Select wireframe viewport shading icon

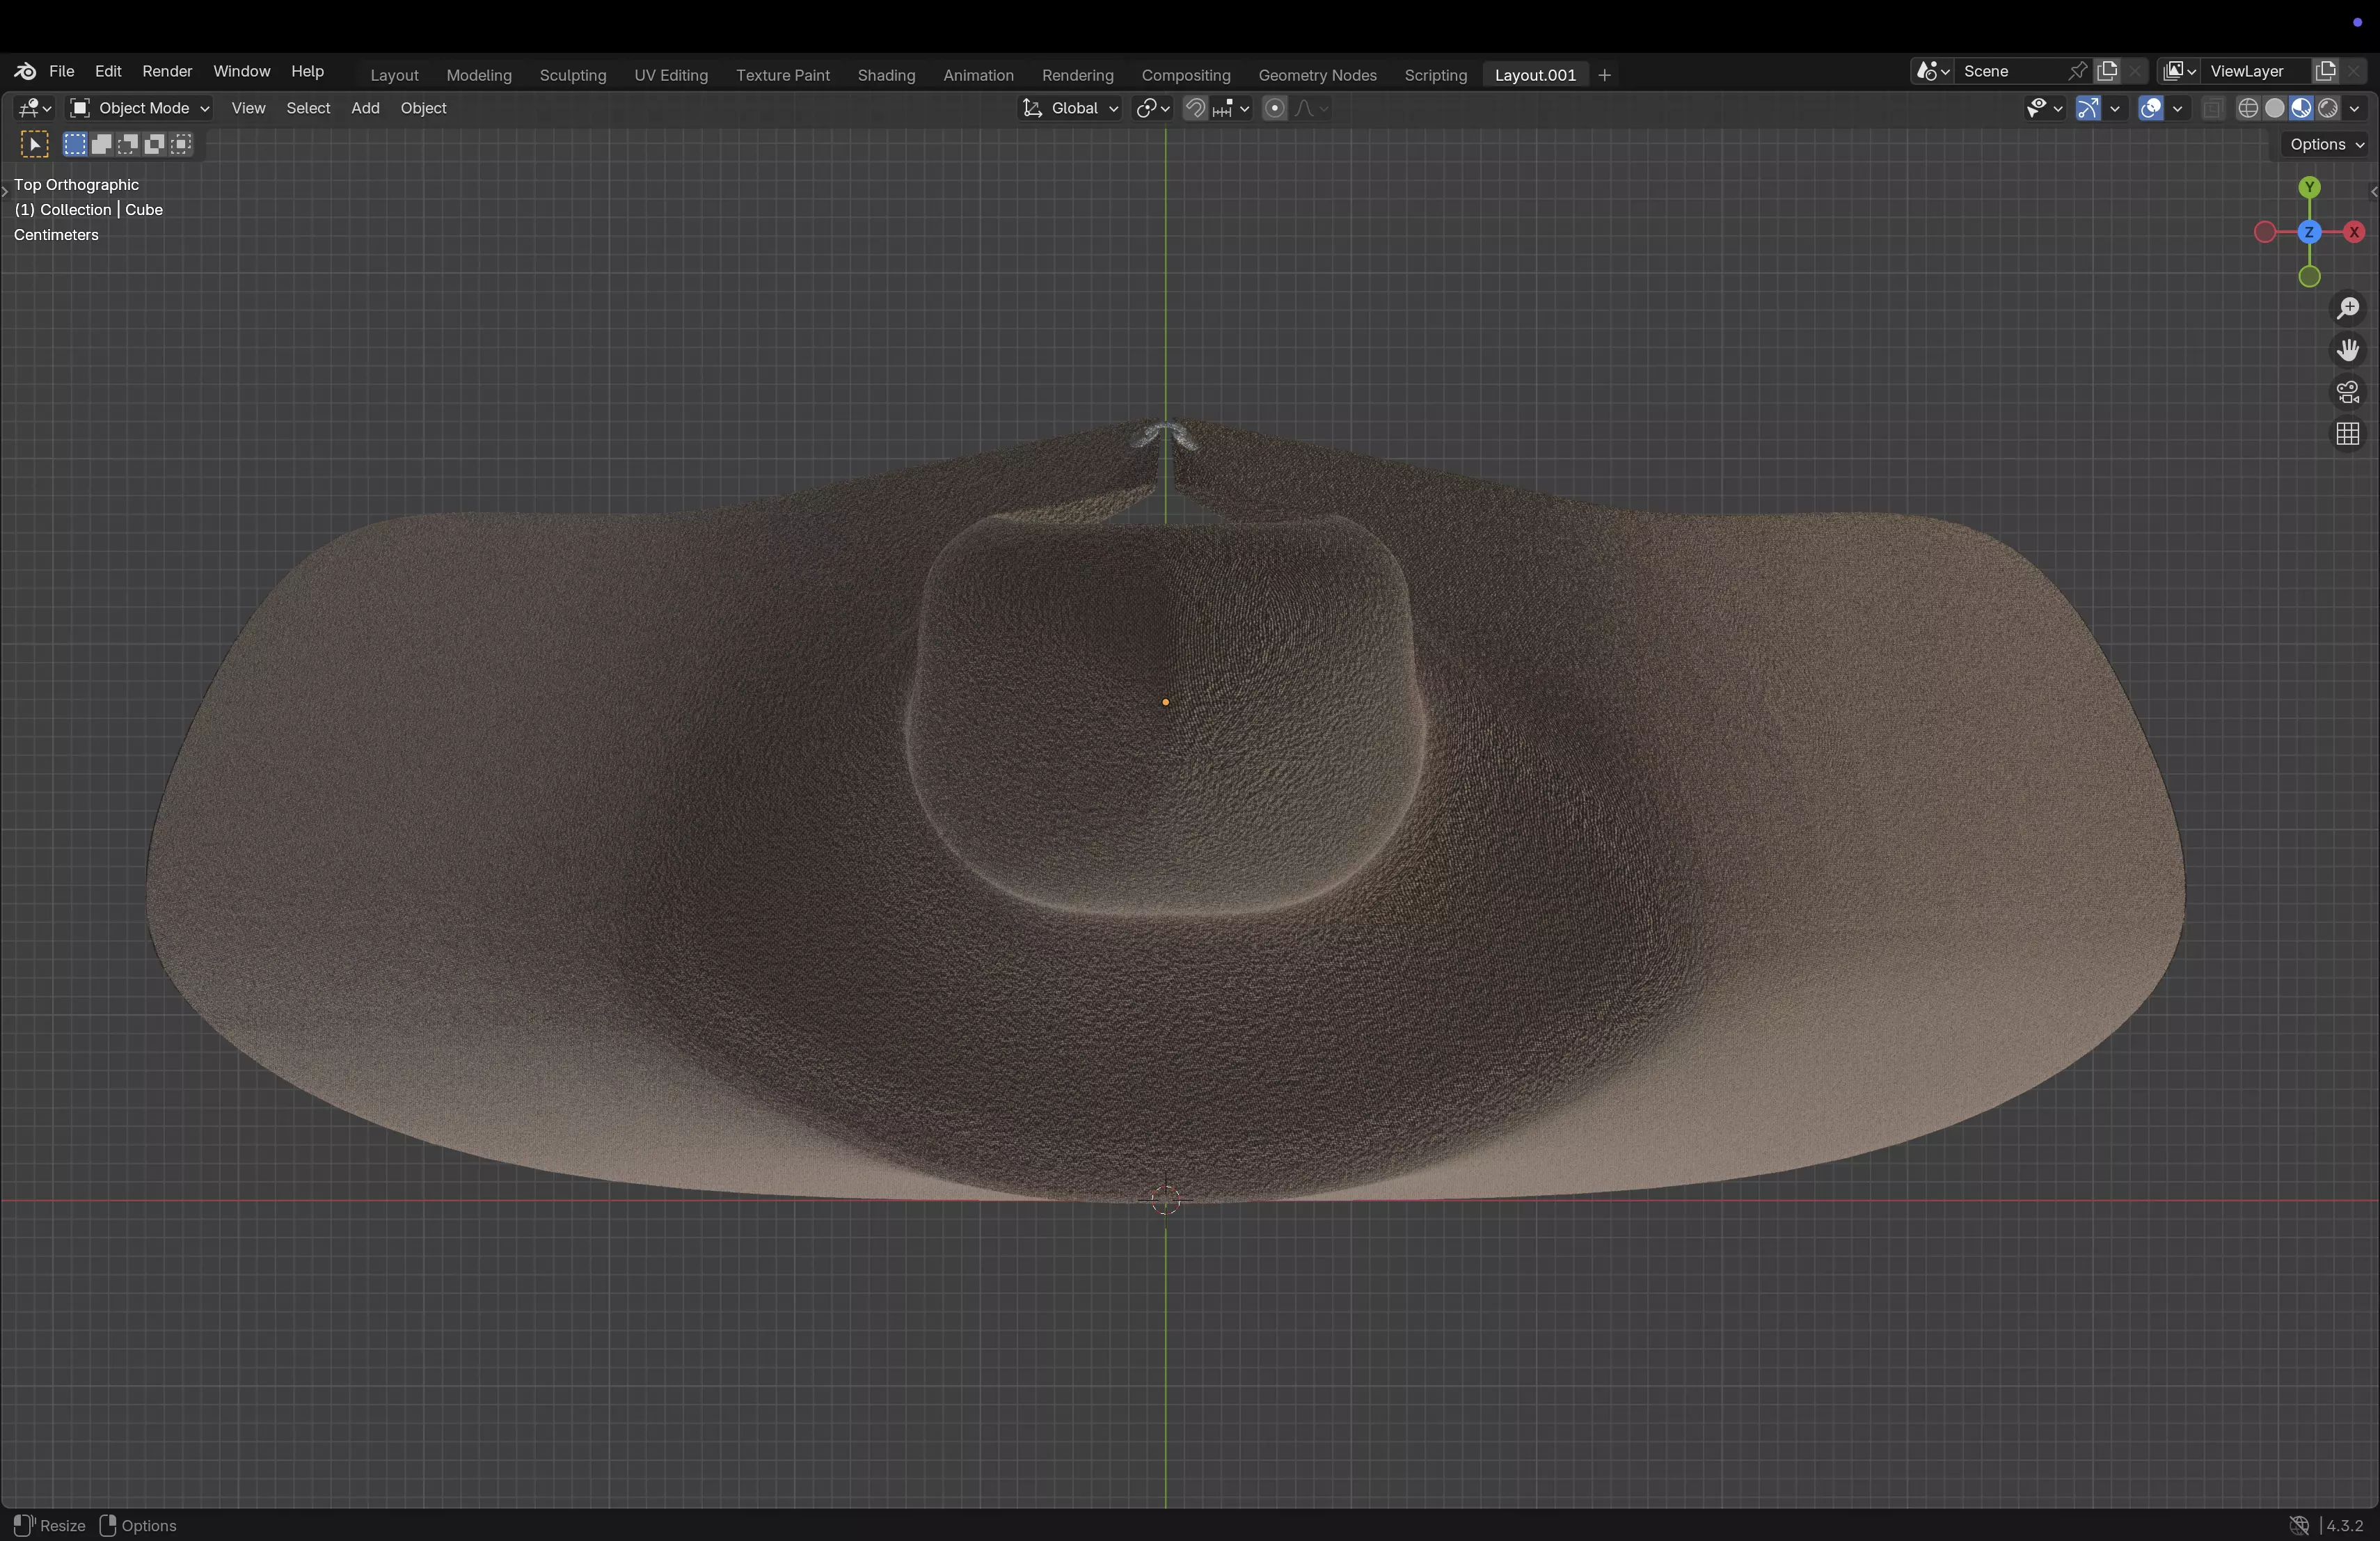(x=2248, y=108)
